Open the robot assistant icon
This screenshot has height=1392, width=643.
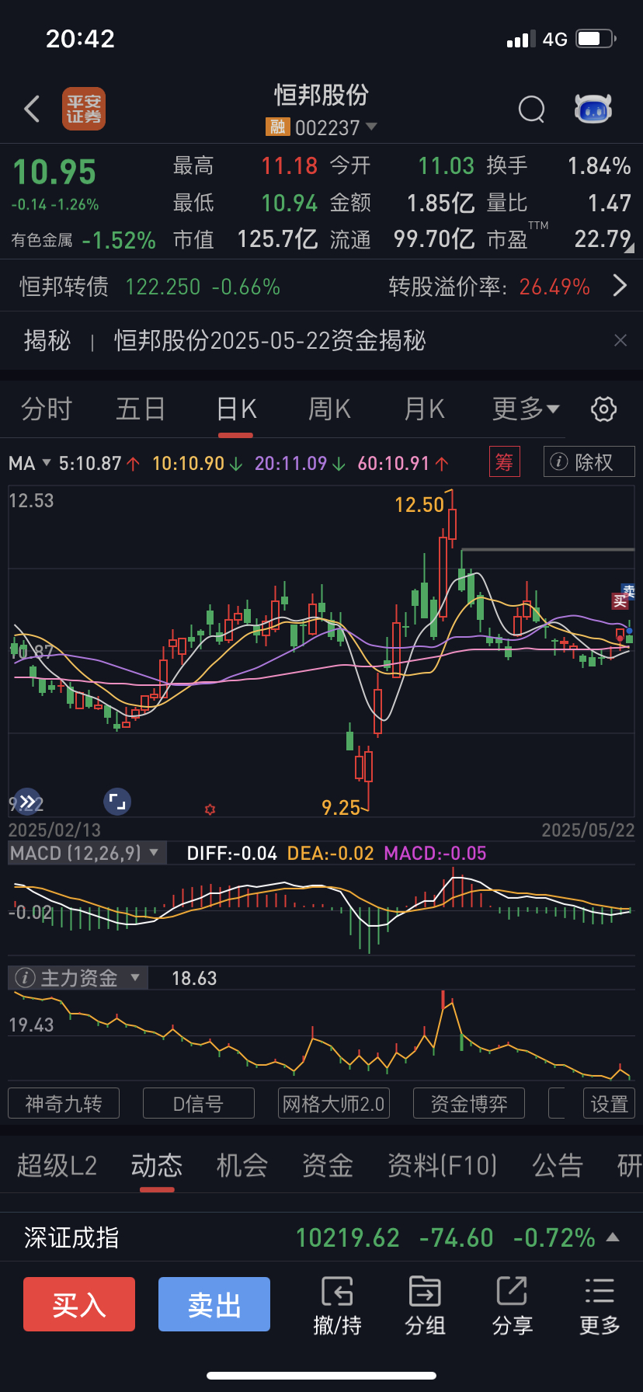click(x=593, y=110)
